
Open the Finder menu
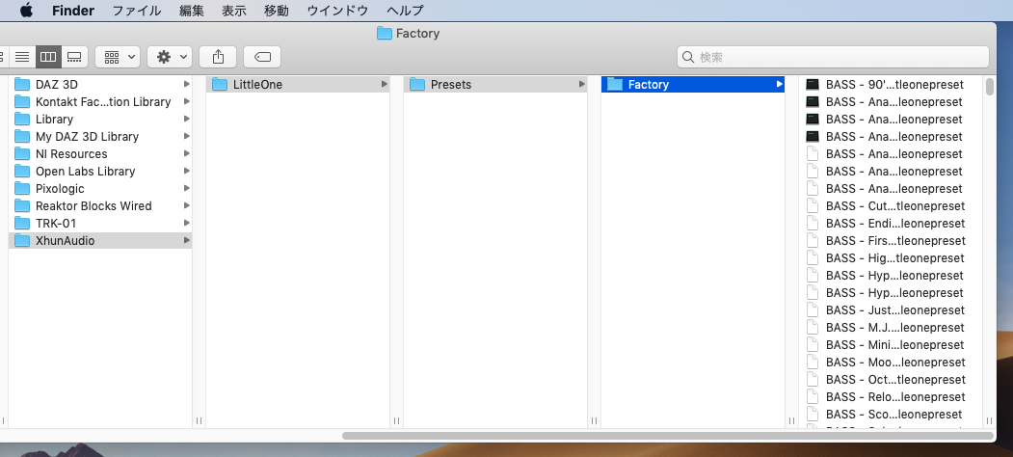click(x=73, y=11)
